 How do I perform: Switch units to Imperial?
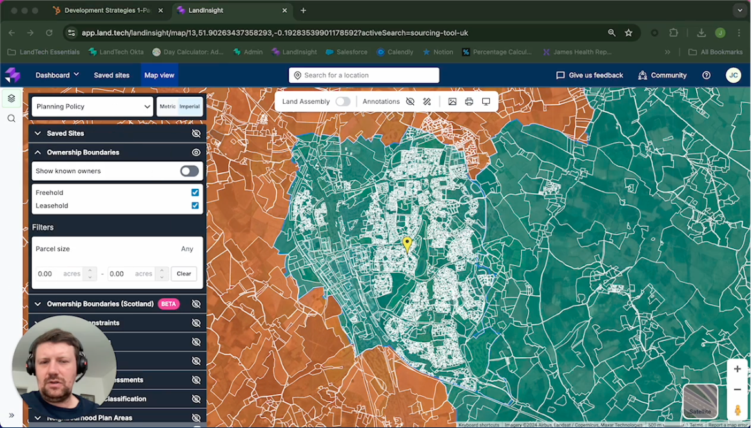(190, 106)
